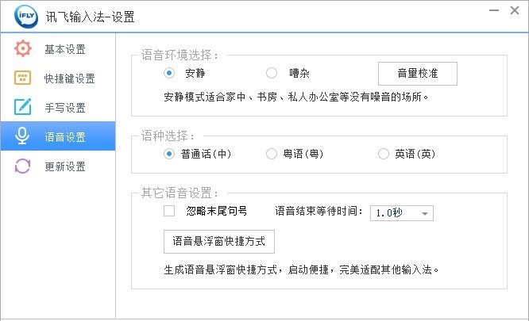Image resolution: width=529 pixels, height=321 pixels.
Task: Open the 更新设置 tab
Action: point(64,166)
